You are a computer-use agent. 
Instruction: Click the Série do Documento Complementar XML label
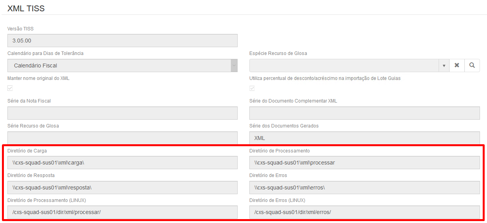pos(293,101)
